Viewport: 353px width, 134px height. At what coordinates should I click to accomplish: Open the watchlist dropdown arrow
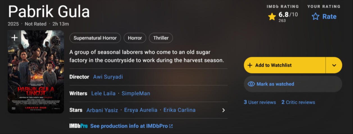[x=334, y=65]
